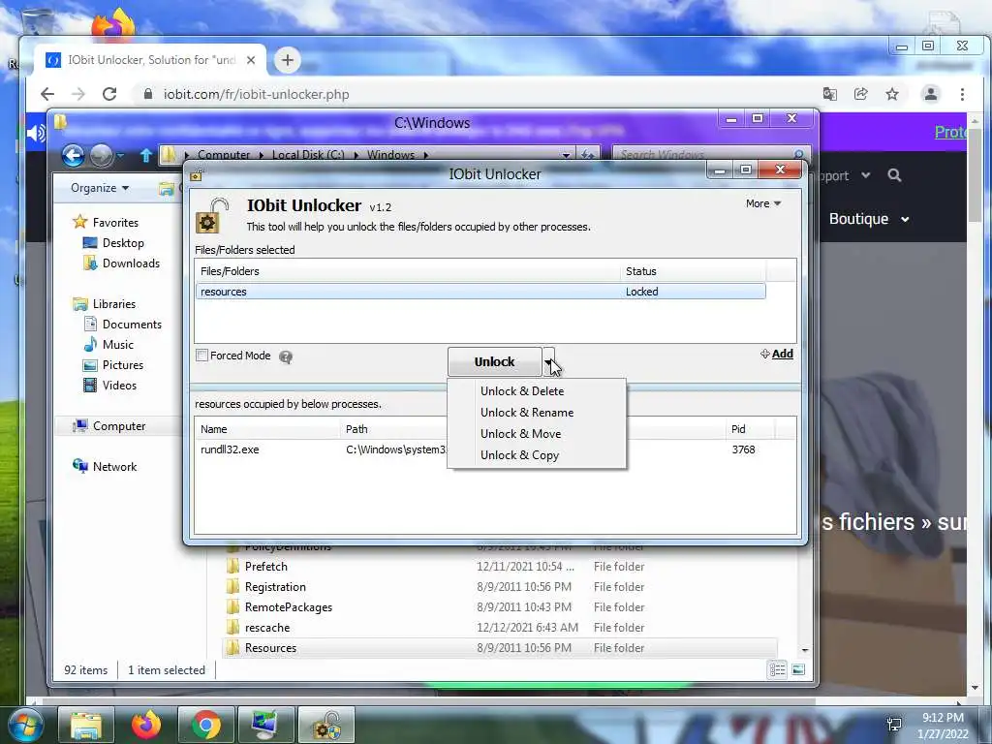Click the Name column header in process list
The height and width of the screenshot is (744, 992).
pos(267,429)
